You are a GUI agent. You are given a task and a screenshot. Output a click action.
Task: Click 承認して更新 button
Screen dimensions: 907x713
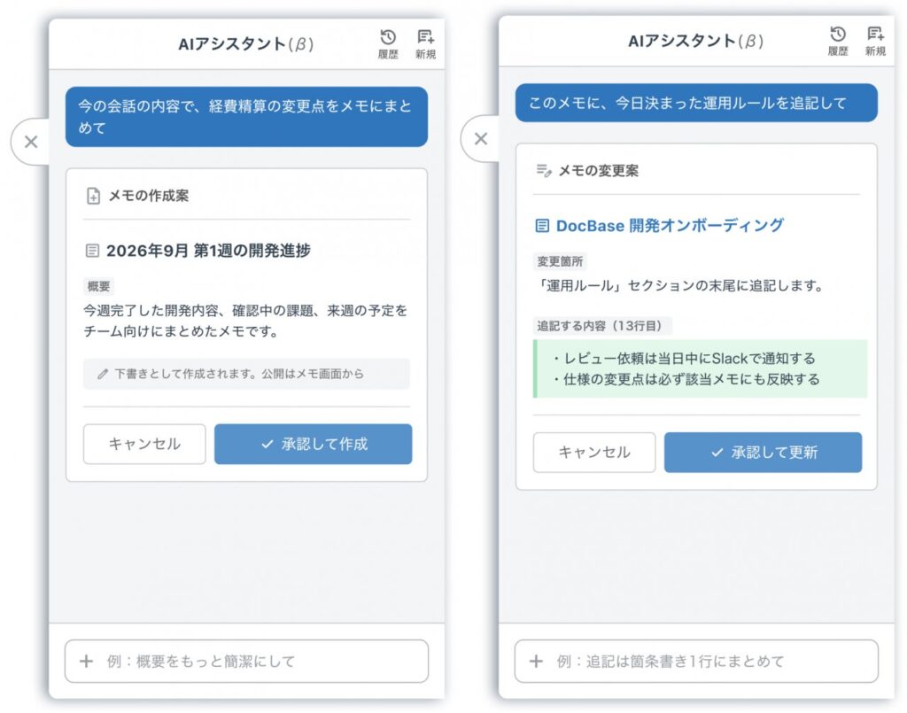click(763, 452)
